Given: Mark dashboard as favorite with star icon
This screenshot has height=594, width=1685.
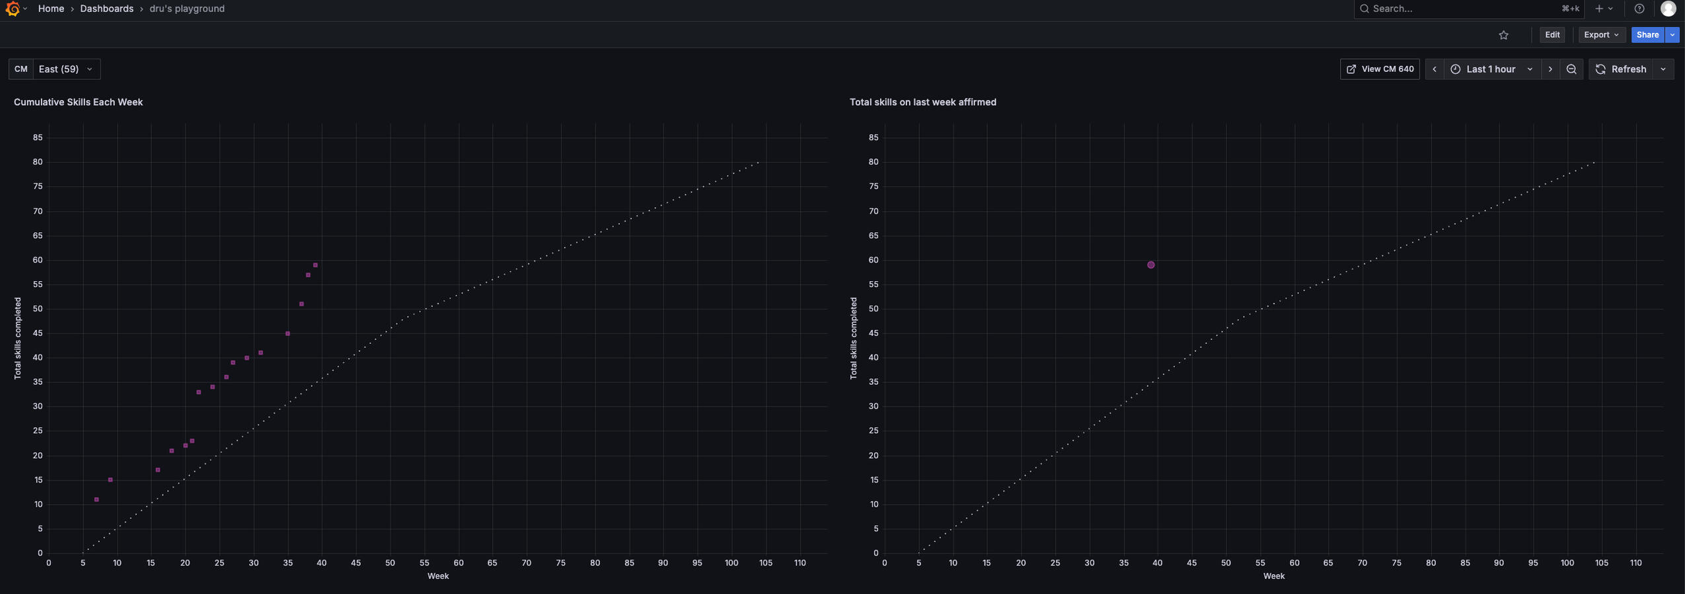Looking at the screenshot, I should tap(1503, 35).
